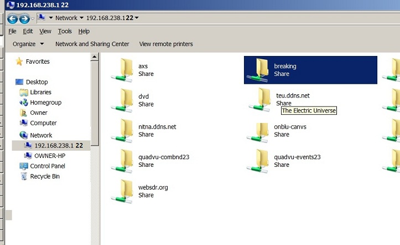Select the quadvu-events23 folder icon
Viewport: 400px width, 245px height.
point(258,161)
